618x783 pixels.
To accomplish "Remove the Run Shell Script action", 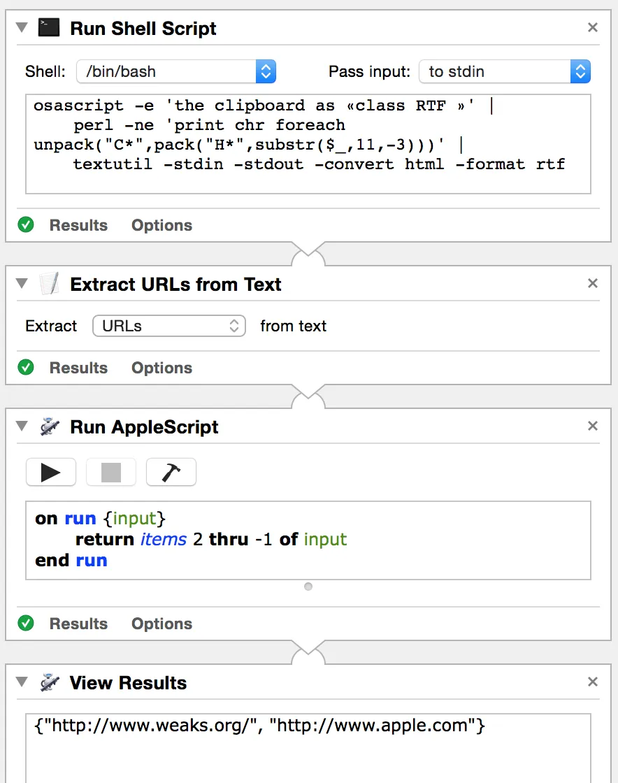I will pos(593,28).
